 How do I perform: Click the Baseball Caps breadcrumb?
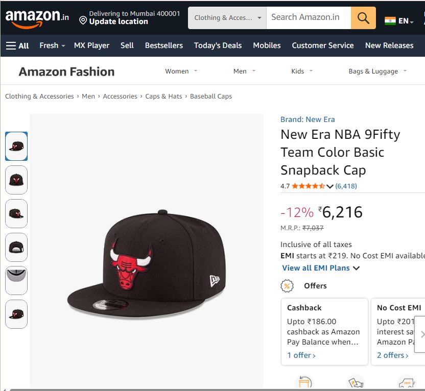click(x=211, y=96)
